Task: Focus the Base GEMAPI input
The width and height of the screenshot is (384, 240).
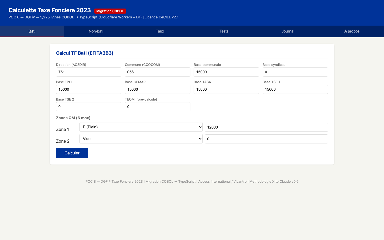Action: click(x=157, y=89)
